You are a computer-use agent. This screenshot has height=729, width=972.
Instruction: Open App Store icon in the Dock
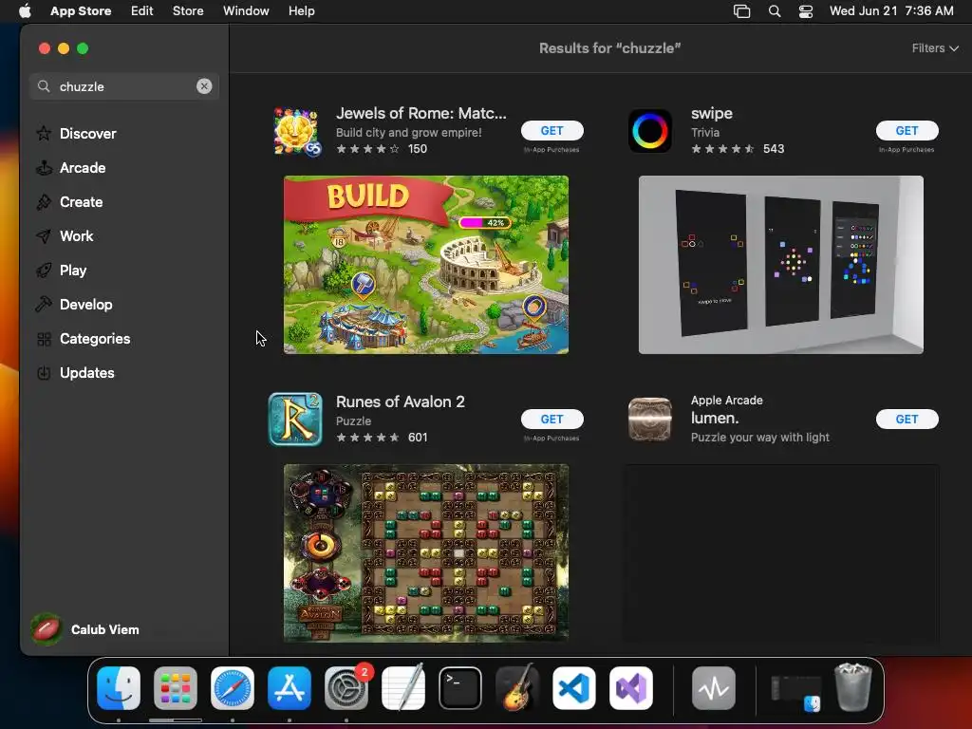tap(290, 688)
